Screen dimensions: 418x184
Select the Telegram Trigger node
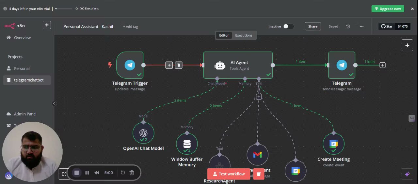[130, 65]
